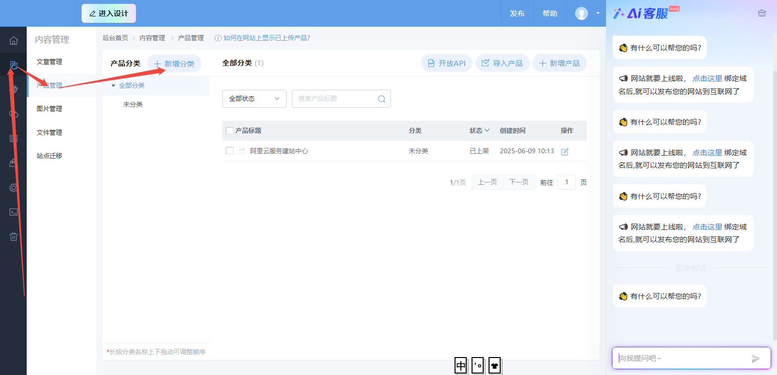Open 产品管理 in the content menu
The height and width of the screenshot is (375, 777).
click(x=50, y=85)
